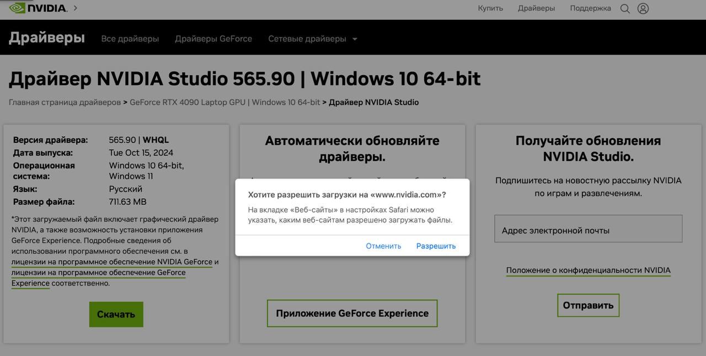This screenshot has width=706, height=356.
Task: Click the Драйверы section heading in black bar
Action: 47,38
